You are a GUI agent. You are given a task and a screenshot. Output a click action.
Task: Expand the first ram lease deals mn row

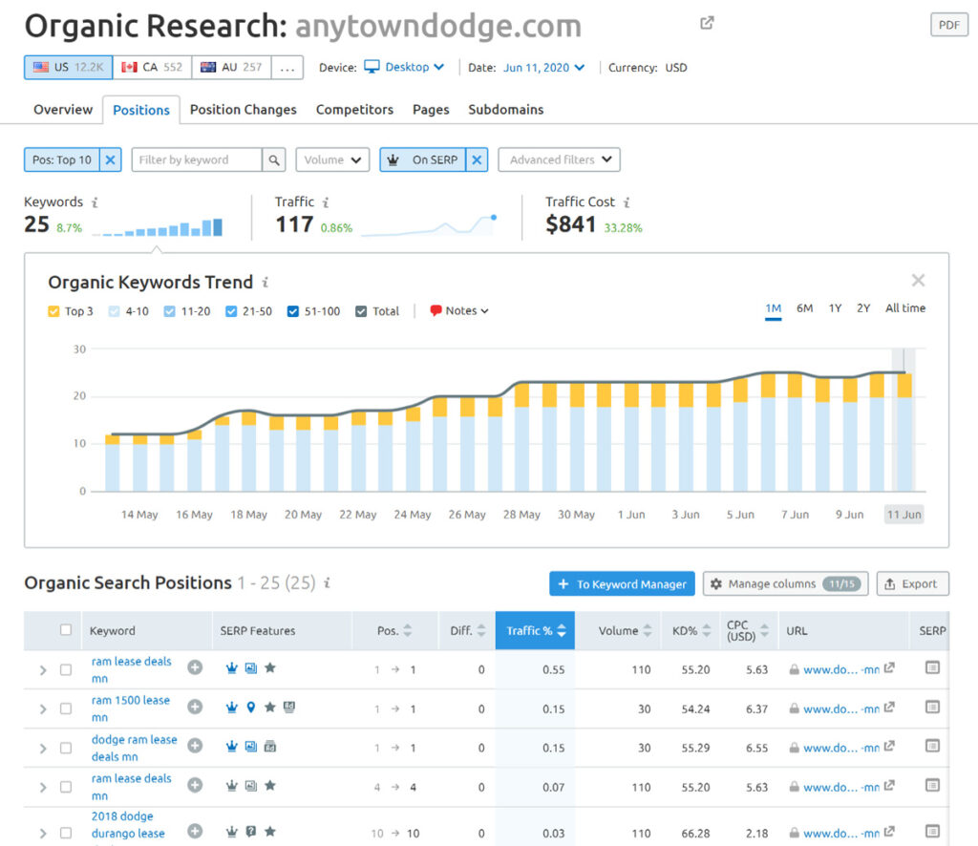(x=43, y=669)
